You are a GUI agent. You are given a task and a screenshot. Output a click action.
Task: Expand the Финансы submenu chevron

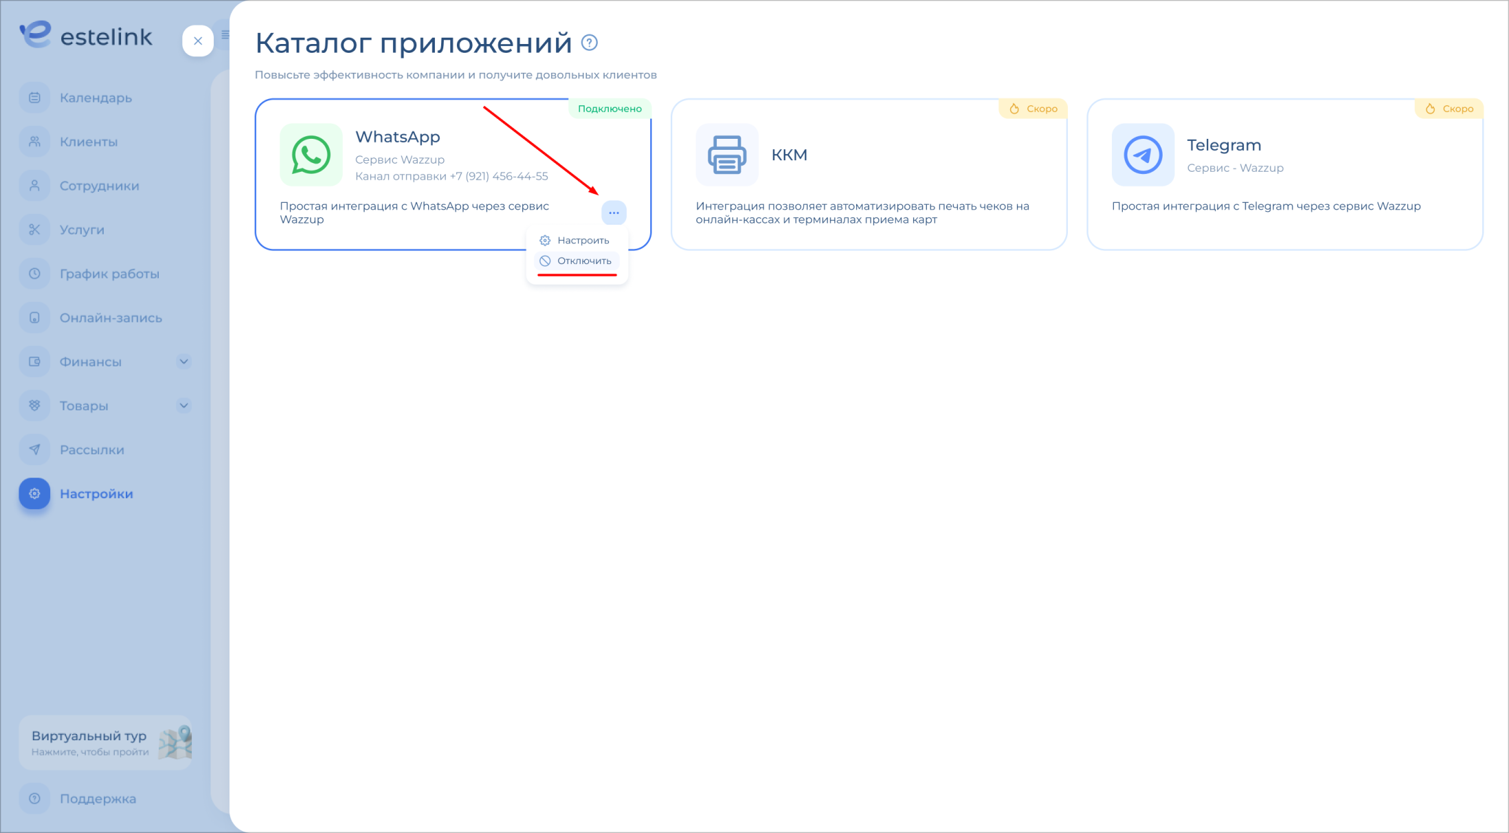tap(183, 362)
